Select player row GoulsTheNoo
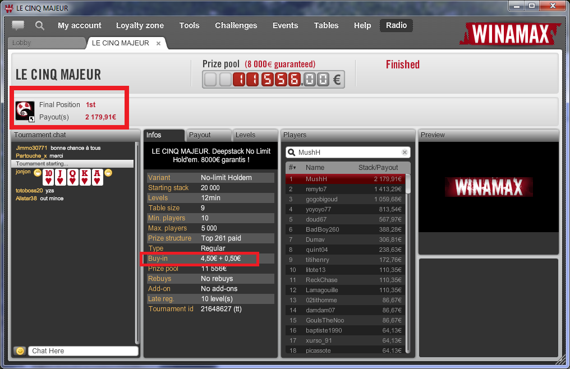This screenshot has width=570, height=369. coord(346,320)
